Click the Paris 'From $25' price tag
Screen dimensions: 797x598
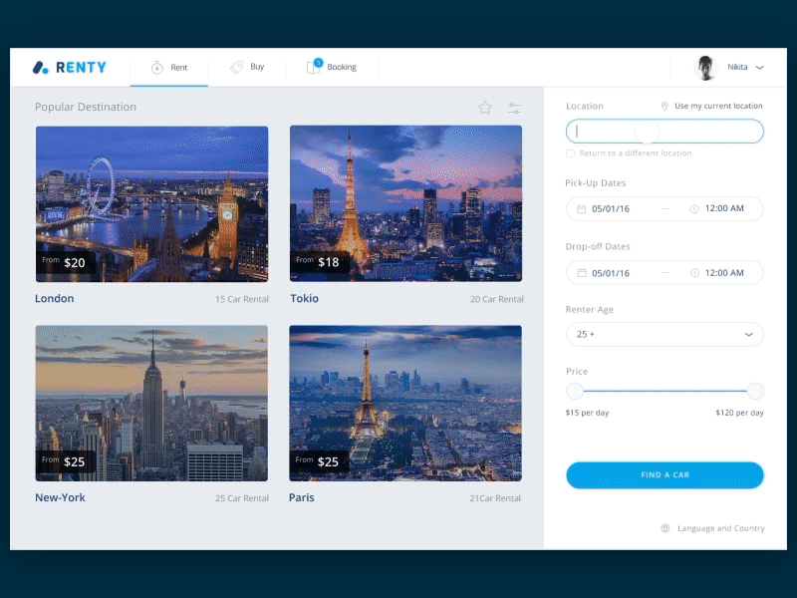[x=319, y=461]
